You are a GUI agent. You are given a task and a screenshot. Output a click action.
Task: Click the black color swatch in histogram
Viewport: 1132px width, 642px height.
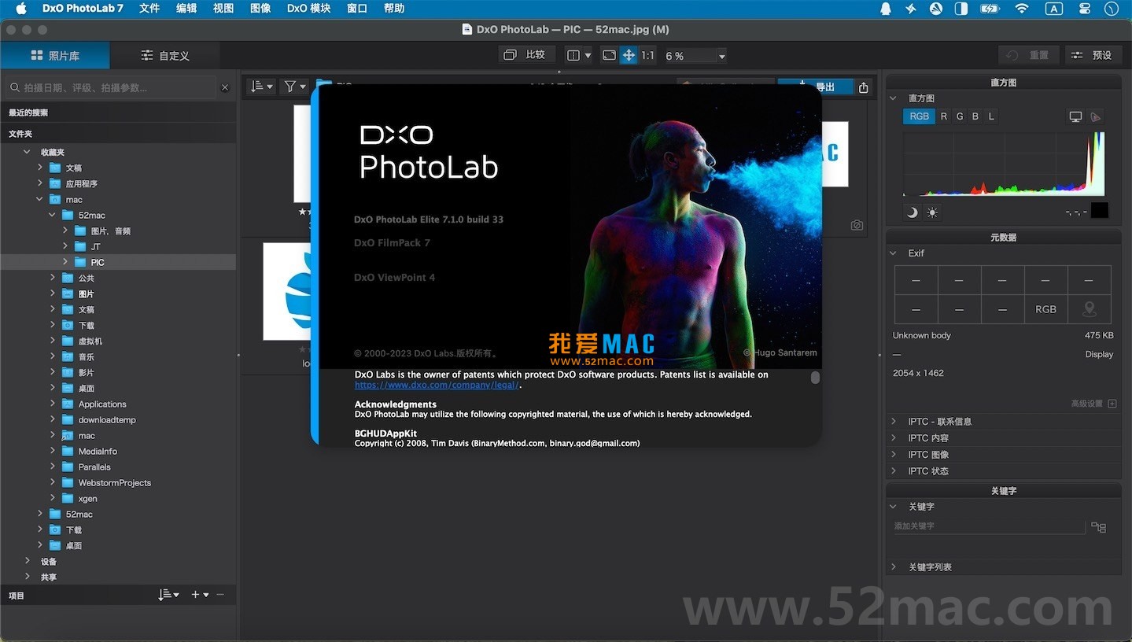1100,210
